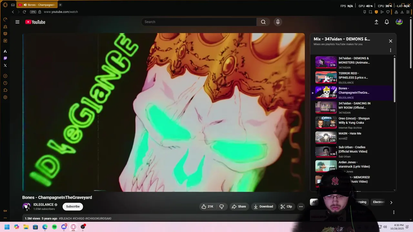
Task: Click the IDLEGLANCE channel avatar
Action: pos(26,207)
